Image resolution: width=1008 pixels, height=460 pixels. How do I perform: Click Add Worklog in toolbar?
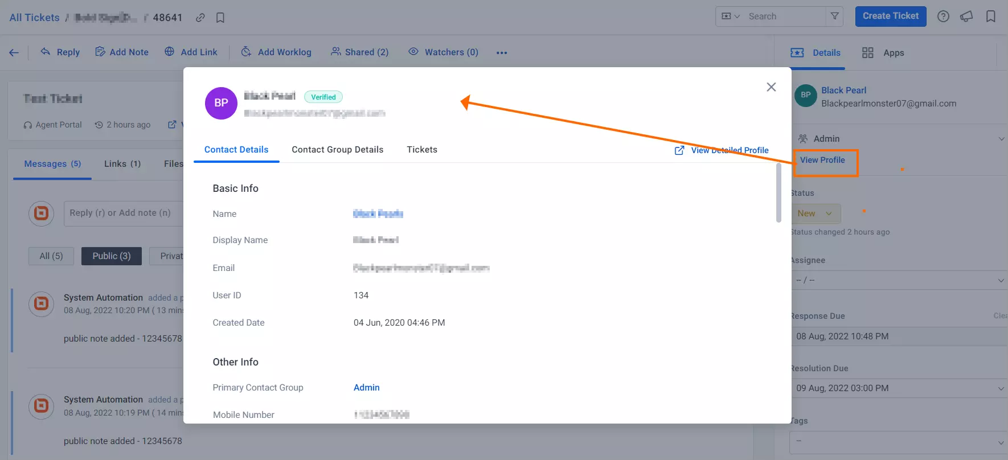(276, 52)
